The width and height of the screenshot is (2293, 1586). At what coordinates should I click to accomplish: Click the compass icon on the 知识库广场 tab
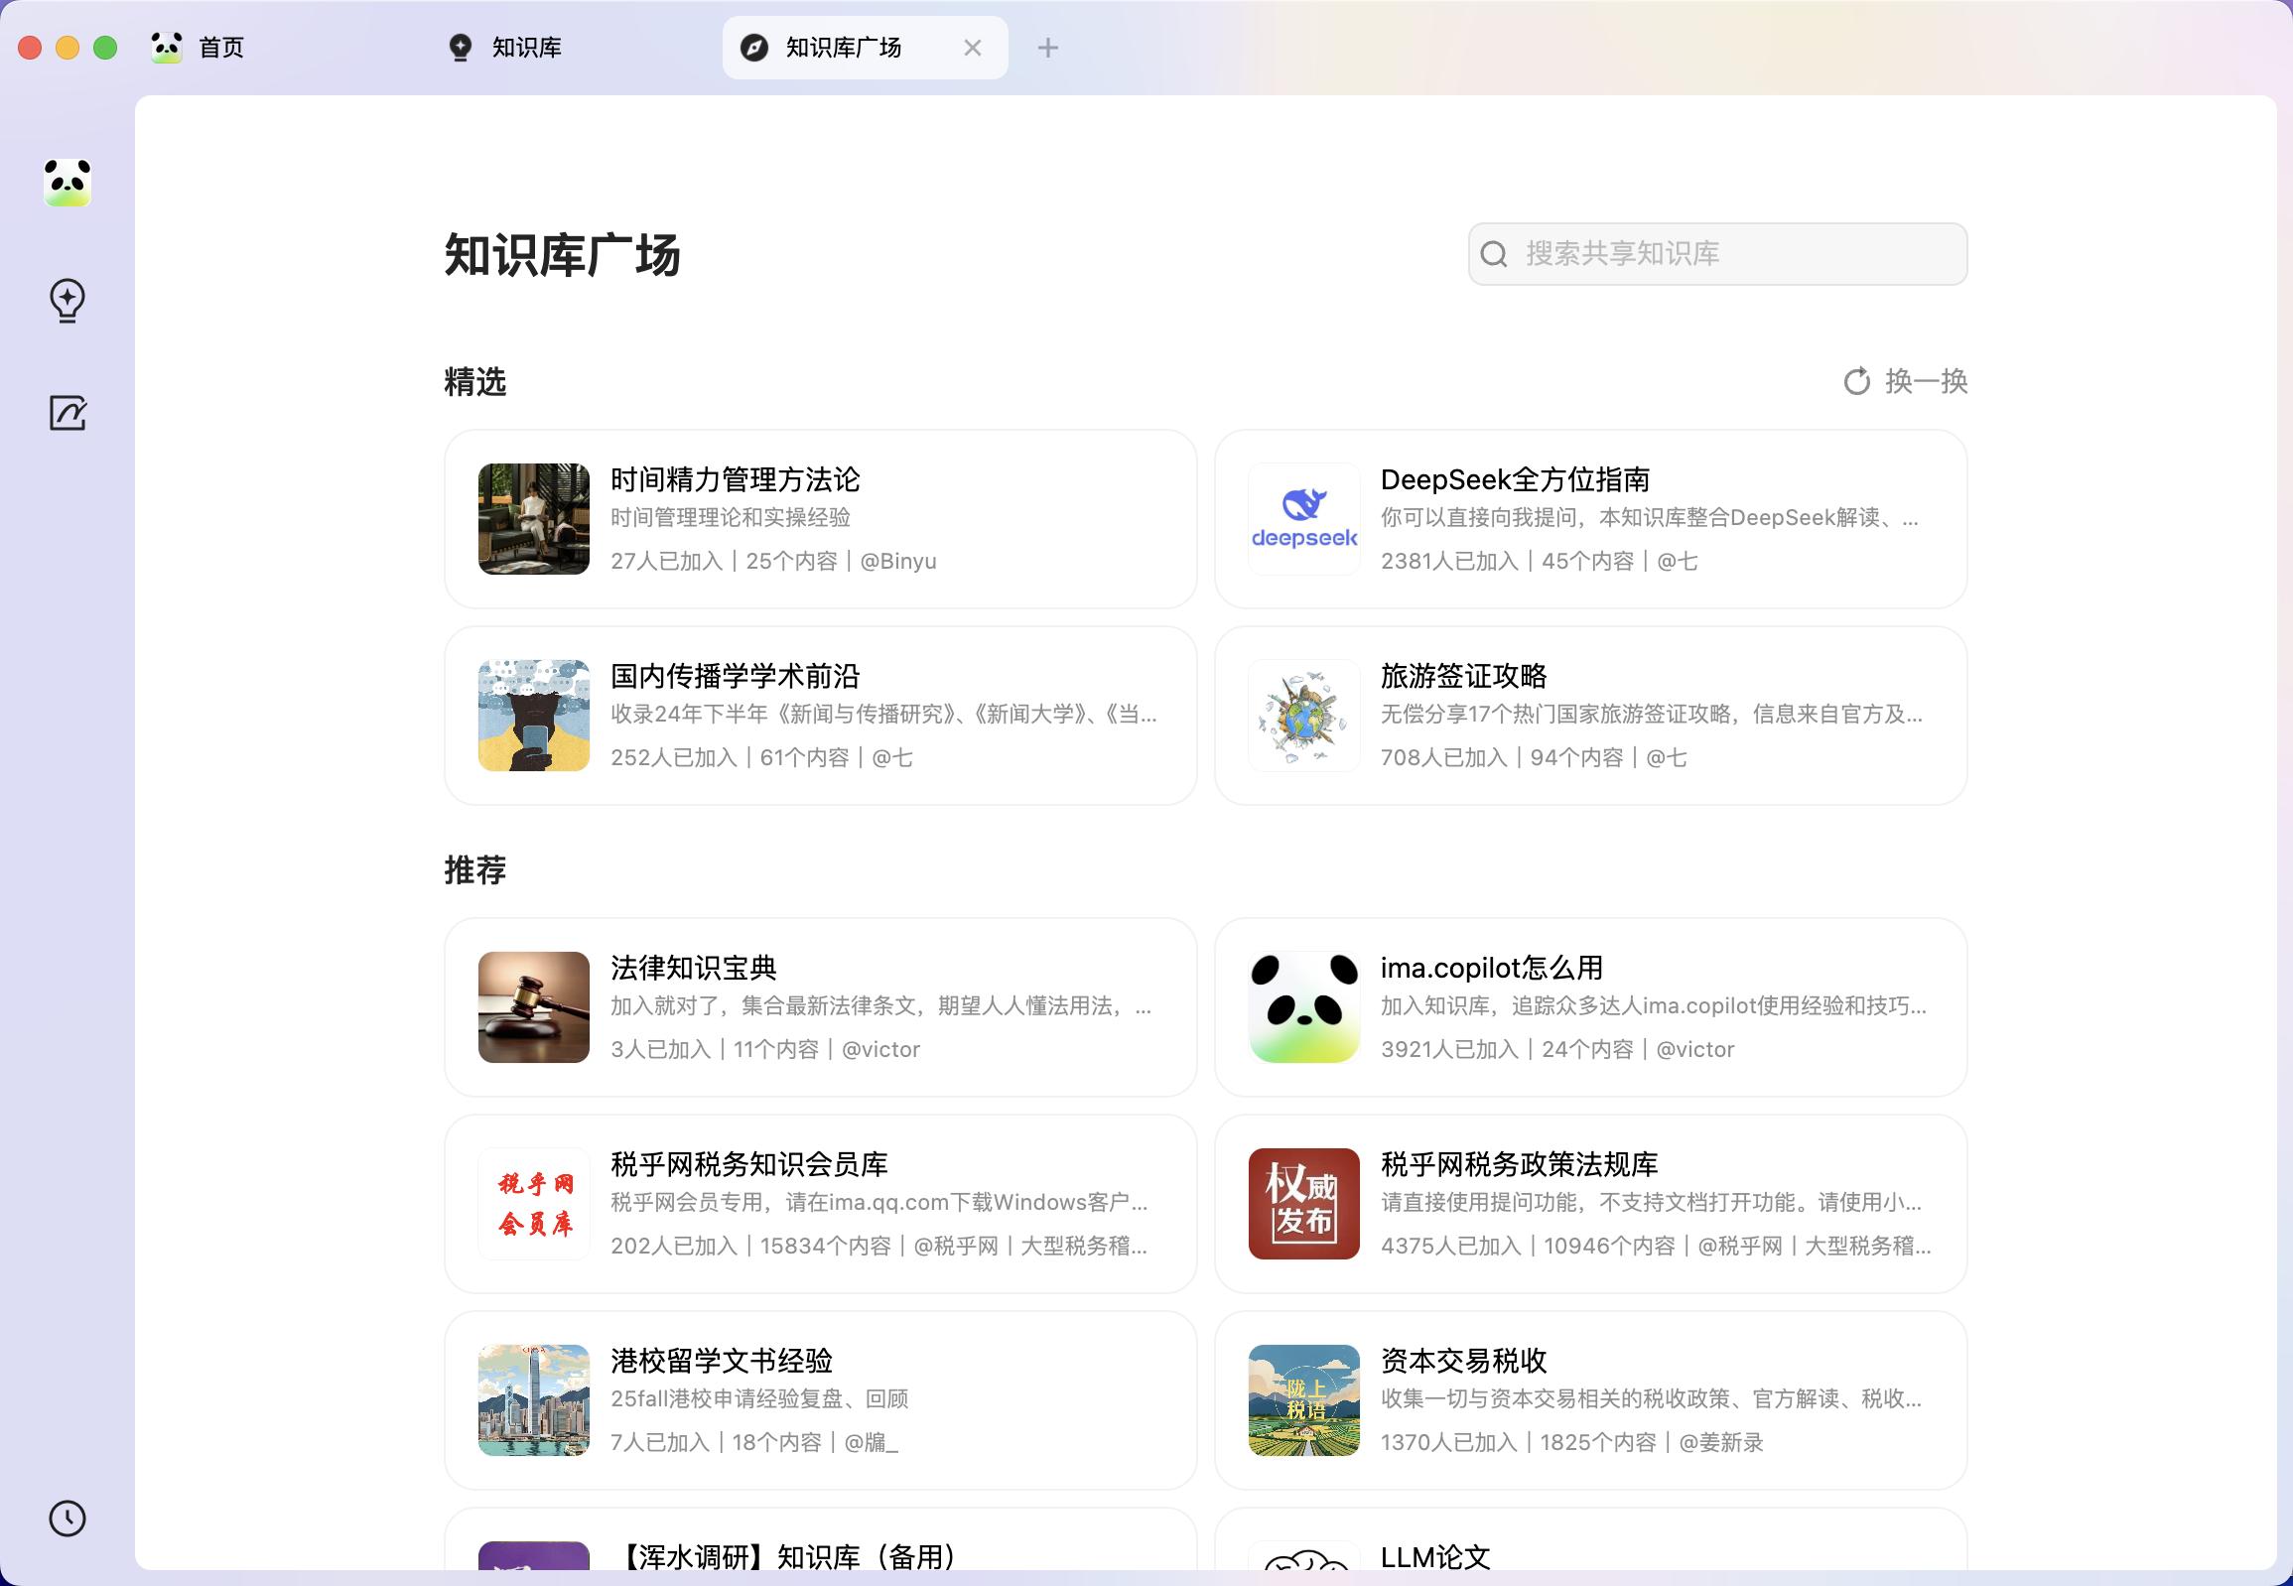754,47
